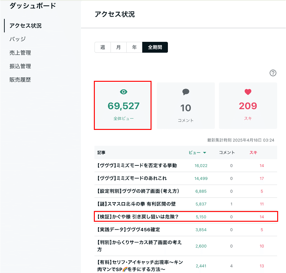The height and width of the screenshot is (273, 286).
Task: Click the view count 16,022 for the top article
Action: [201, 165]
